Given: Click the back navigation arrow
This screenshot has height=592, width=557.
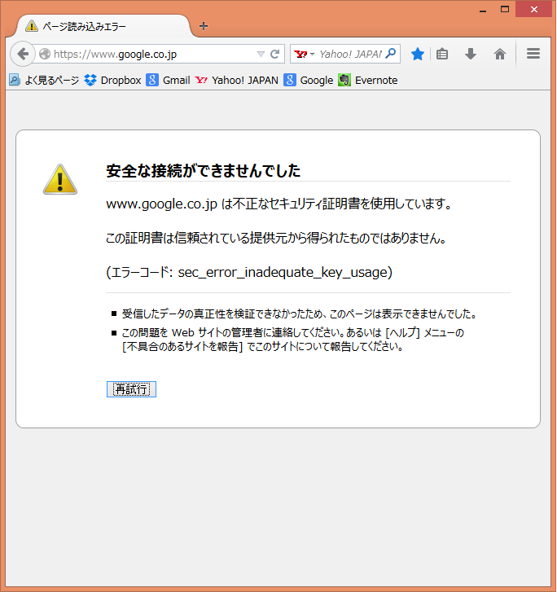Looking at the screenshot, I should tap(23, 54).
